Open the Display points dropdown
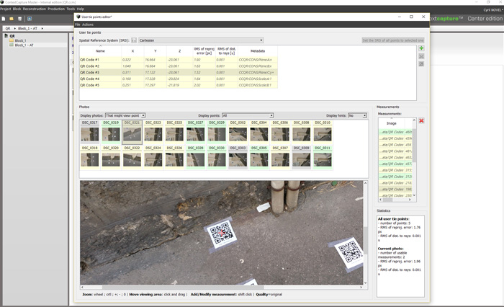Image resolution: width=504 pixels, height=307 pixels. click(248, 115)
